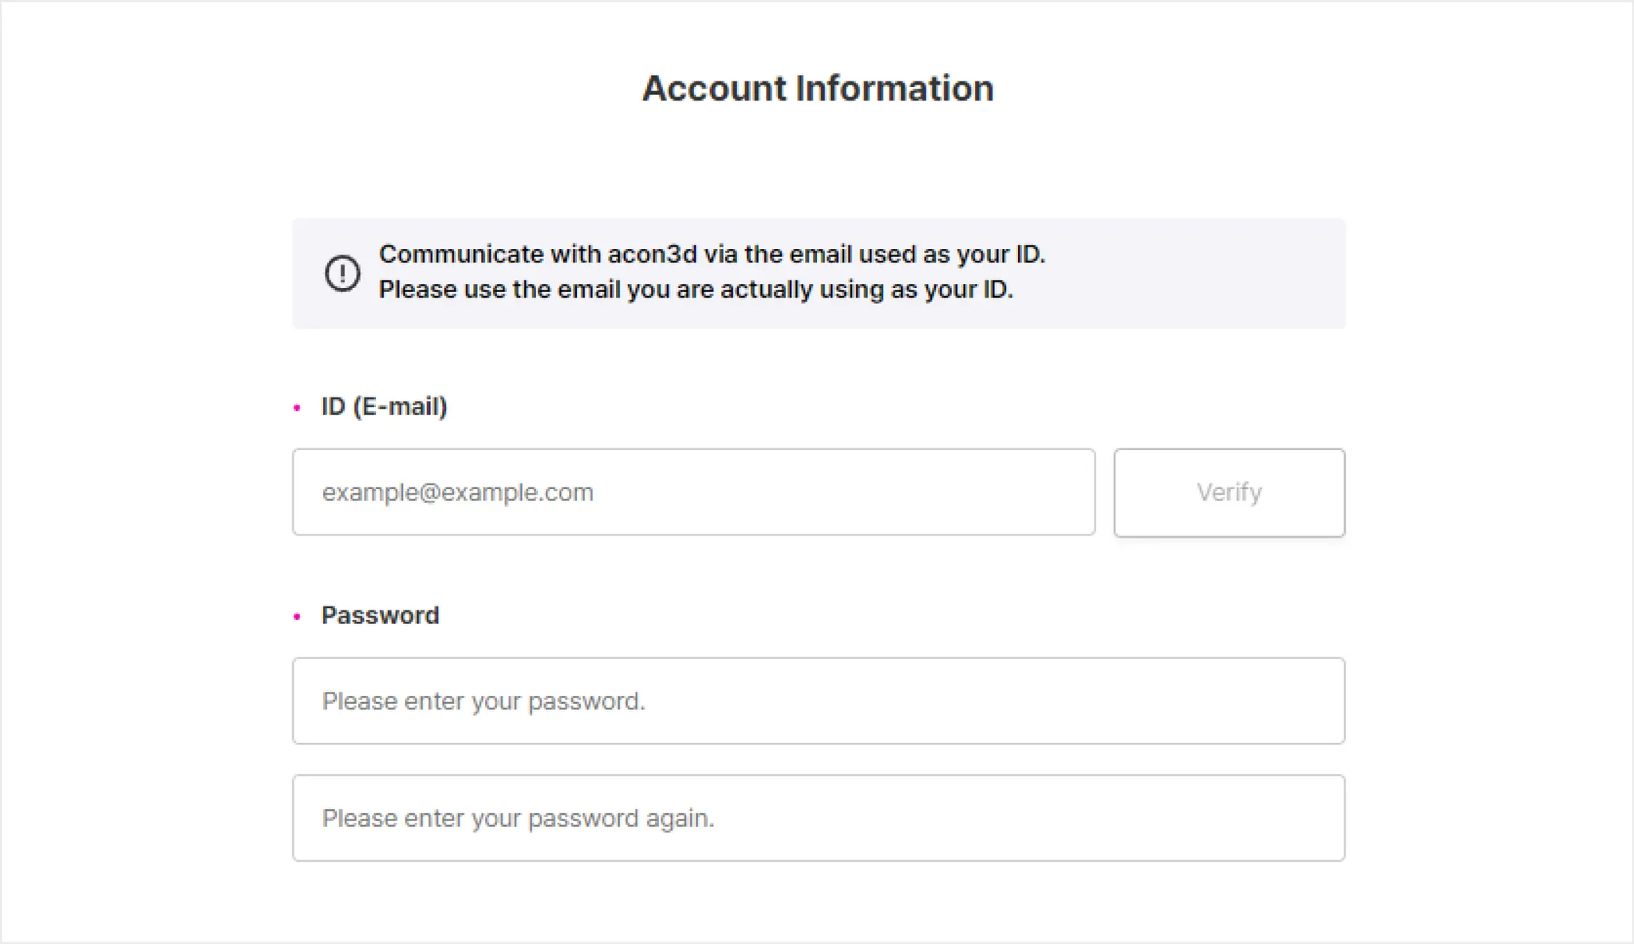Click the 'Verify' text label
Image resolution: width=1634 pixels, height=944 pixels.
pos(1229,492)
